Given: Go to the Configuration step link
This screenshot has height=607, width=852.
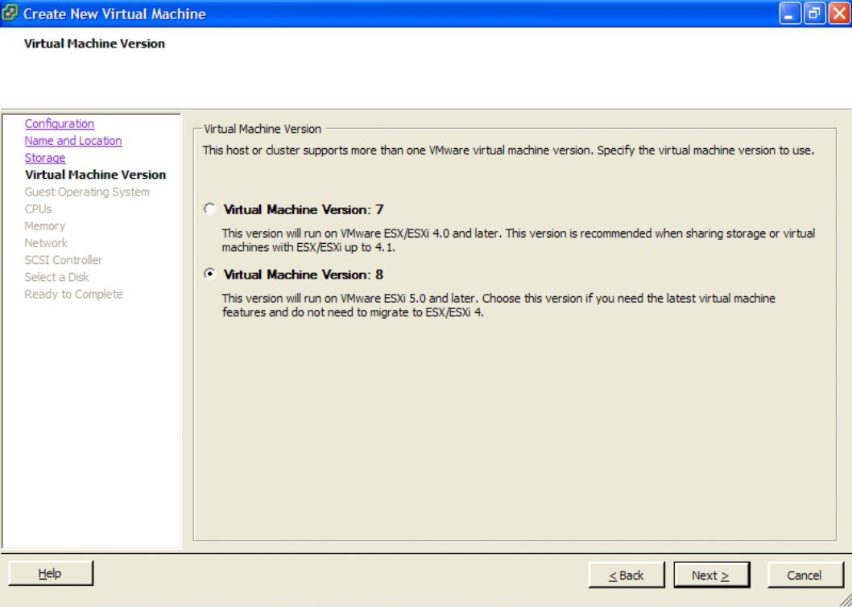Looking at the screenshot, I should pos(60,124).
